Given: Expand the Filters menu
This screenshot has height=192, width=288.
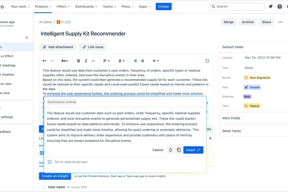Looking at the screenshot, I should point(63,6).
